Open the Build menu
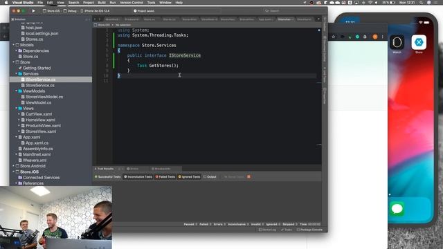This screenshot has width=443, height=249. click(x=102, y=3)
